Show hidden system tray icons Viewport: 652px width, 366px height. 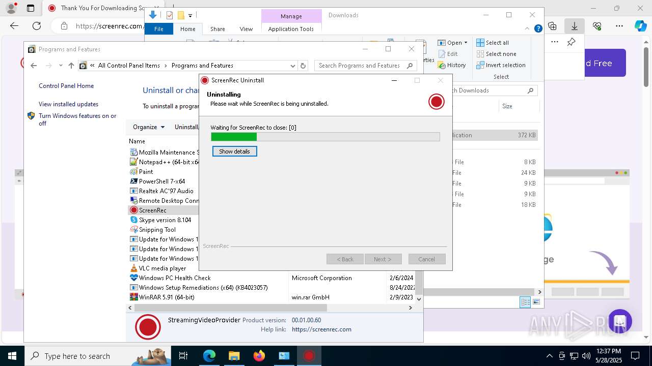tap(549, 356)
